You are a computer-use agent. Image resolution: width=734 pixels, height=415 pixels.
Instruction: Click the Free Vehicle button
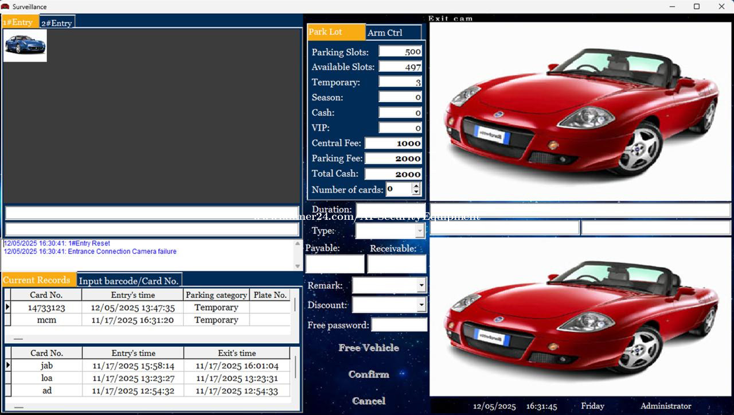click(x=368, y=348)
